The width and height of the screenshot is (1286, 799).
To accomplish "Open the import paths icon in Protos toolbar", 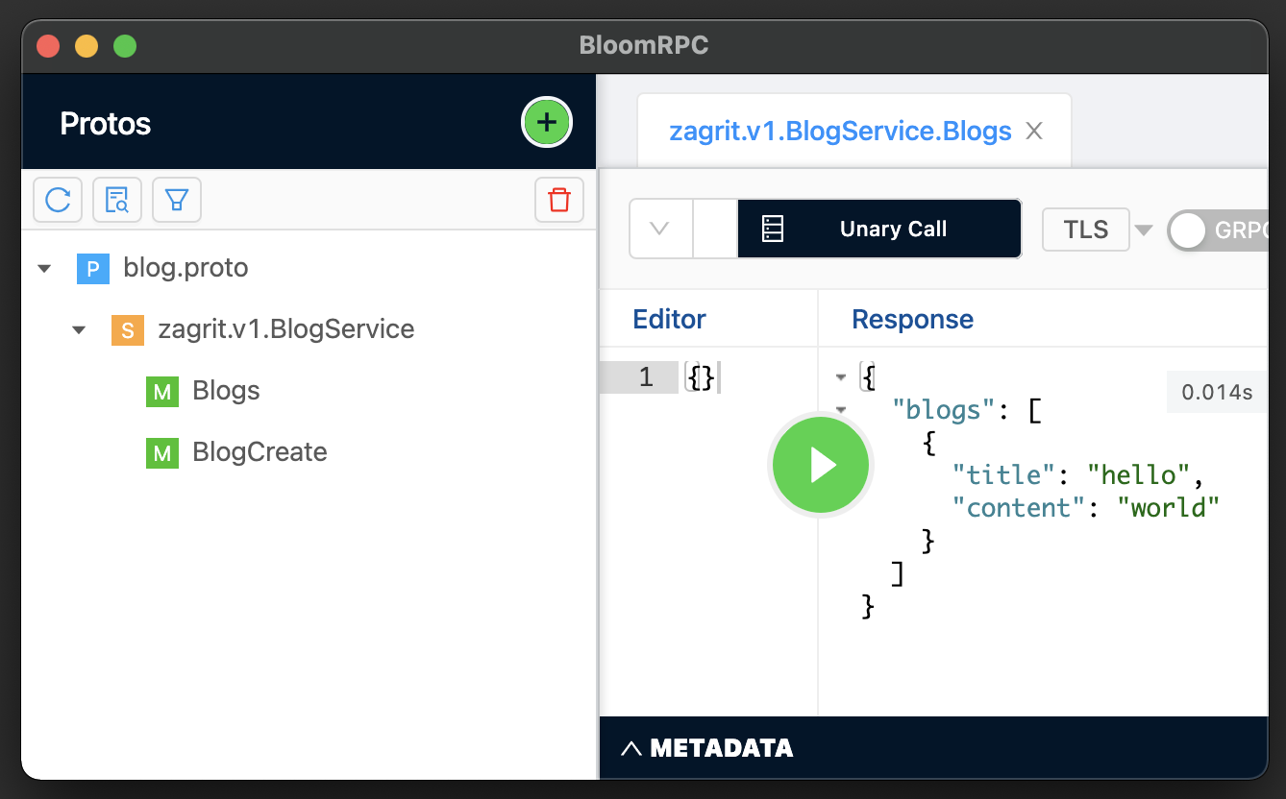I will (117, 200).
